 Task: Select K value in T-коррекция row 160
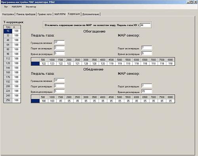click(x=16, y=72)
